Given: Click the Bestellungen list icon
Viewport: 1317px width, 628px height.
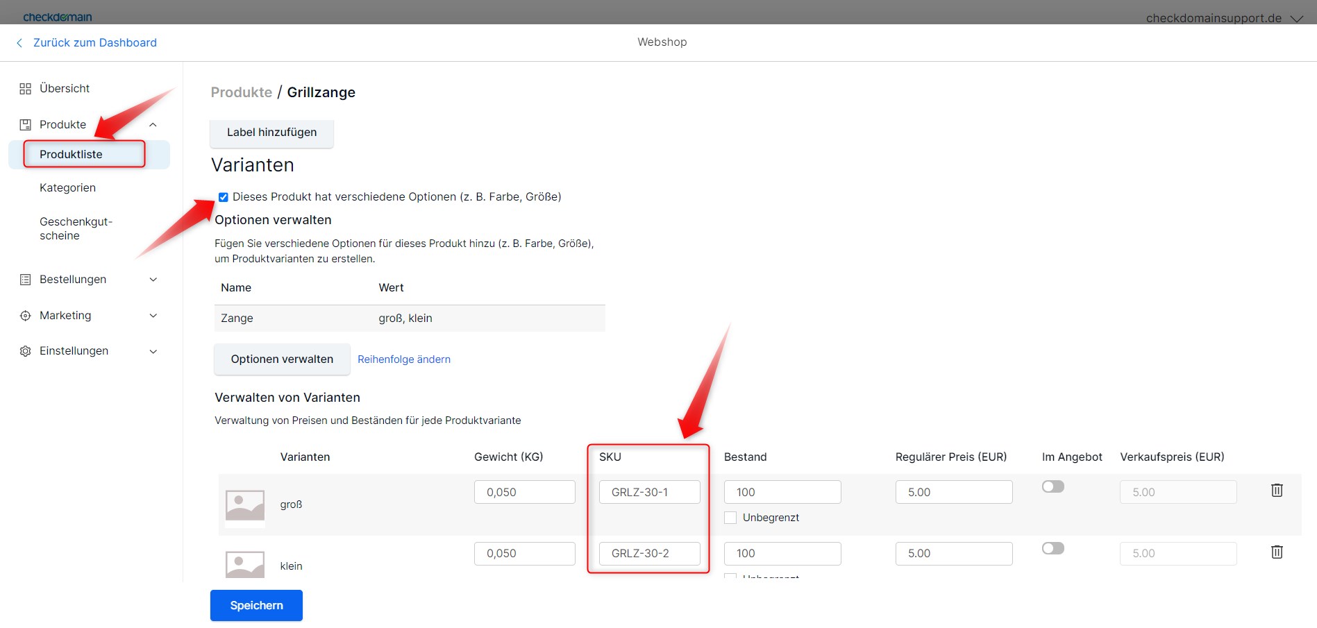Looking at the screenshot, I should pyautogui.click(x=26, y=280).
